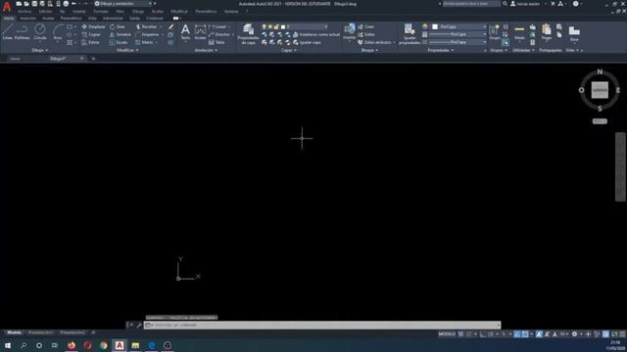The width and height of the screenshot is (627, 352).
Task: Click MODELO space toggle in status bar
Action: pyautogui.click(x=447, y=334)
